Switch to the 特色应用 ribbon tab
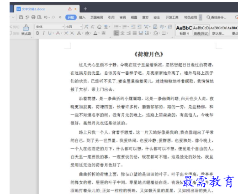This screenshot has height=196, width=238. [190, 17]
